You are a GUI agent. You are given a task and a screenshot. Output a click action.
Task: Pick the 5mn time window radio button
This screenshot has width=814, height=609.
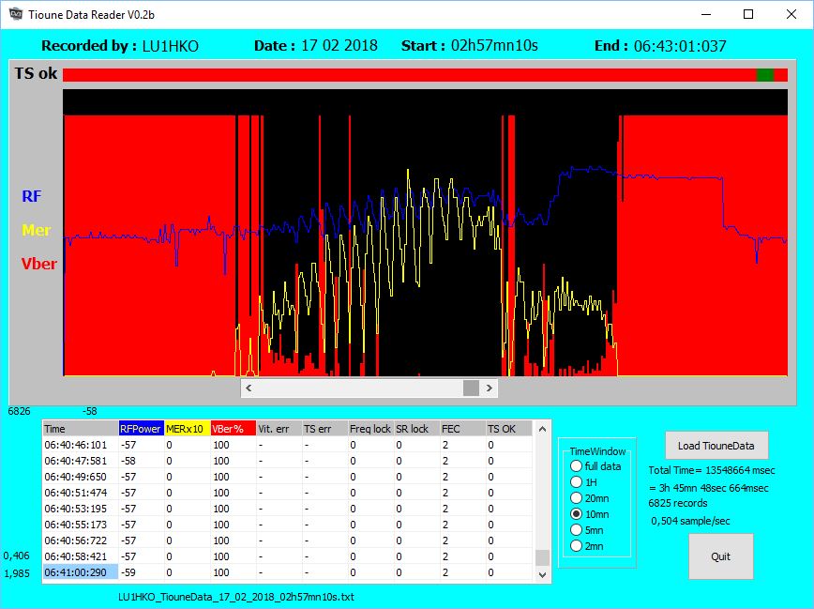(576, 530)
